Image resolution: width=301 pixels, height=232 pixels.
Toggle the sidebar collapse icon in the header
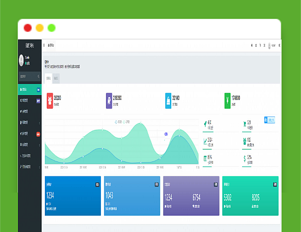click(x=44, y=45)
